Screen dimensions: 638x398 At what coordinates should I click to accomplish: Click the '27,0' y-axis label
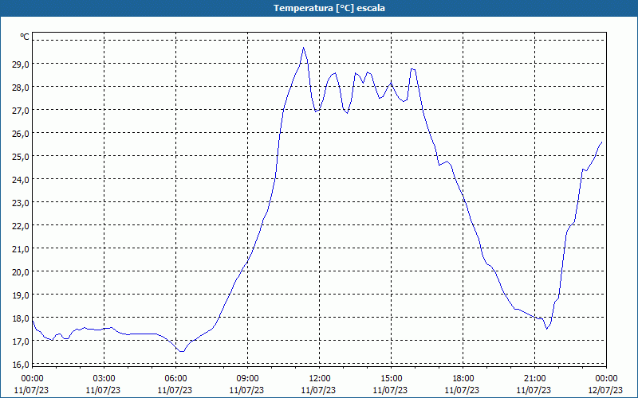pos(20,111)
